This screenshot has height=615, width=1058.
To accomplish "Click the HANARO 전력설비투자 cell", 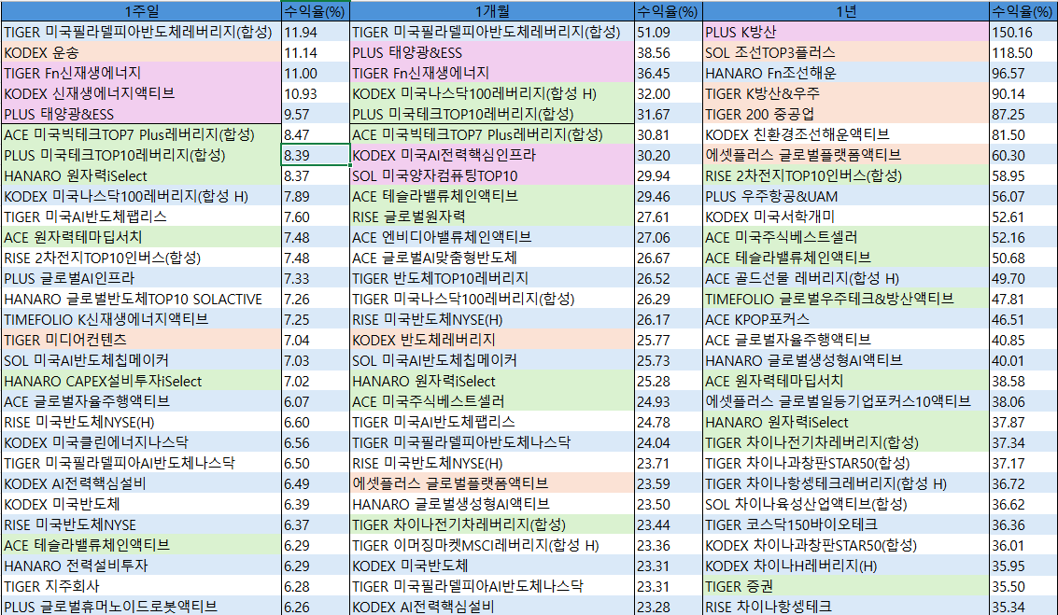I will (x=140, y=566).
